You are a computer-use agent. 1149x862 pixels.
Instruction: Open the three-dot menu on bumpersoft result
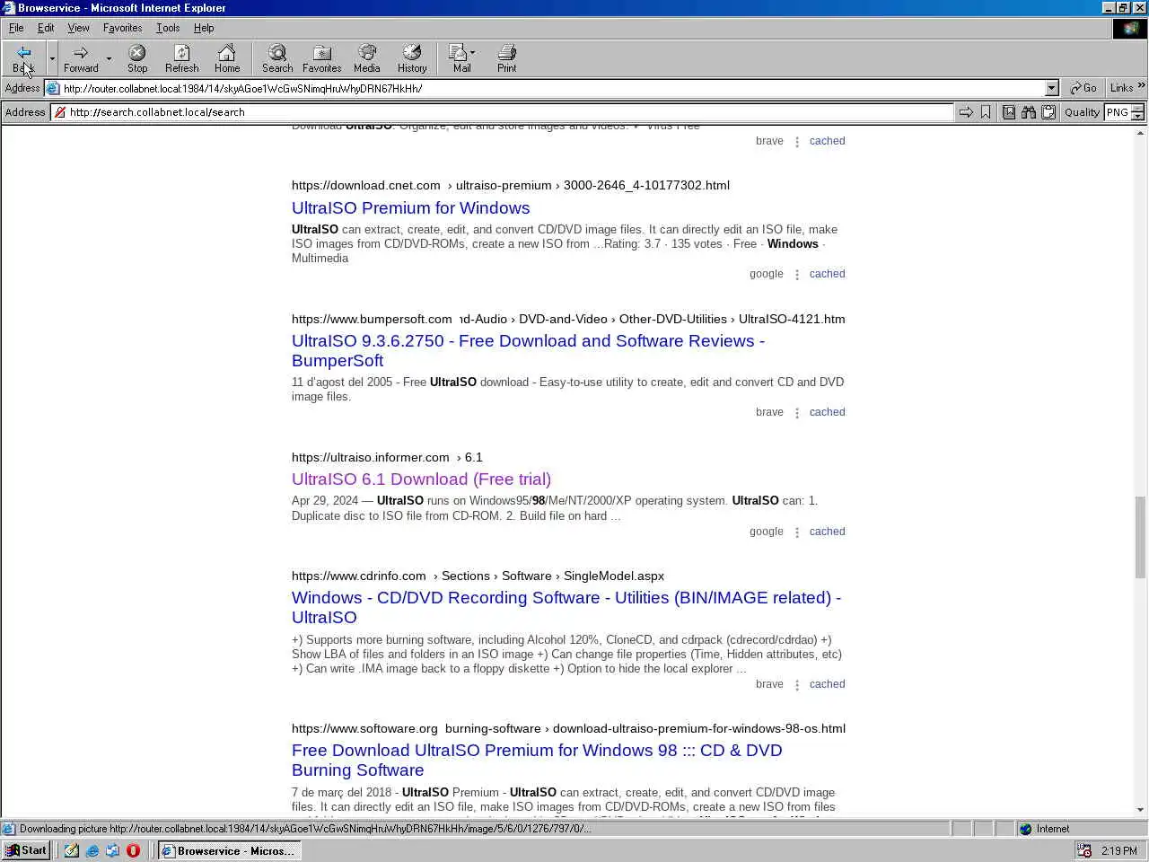pos(797,413)
